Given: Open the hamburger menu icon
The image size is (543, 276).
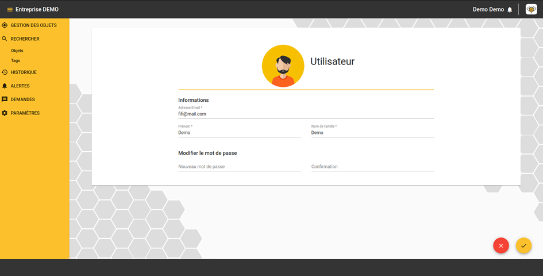Looking at the screenshot, I should 10,10.
